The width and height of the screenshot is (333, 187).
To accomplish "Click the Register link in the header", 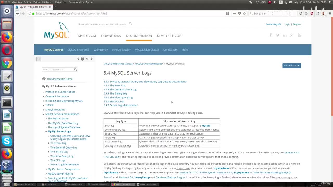I will point(297,24).
